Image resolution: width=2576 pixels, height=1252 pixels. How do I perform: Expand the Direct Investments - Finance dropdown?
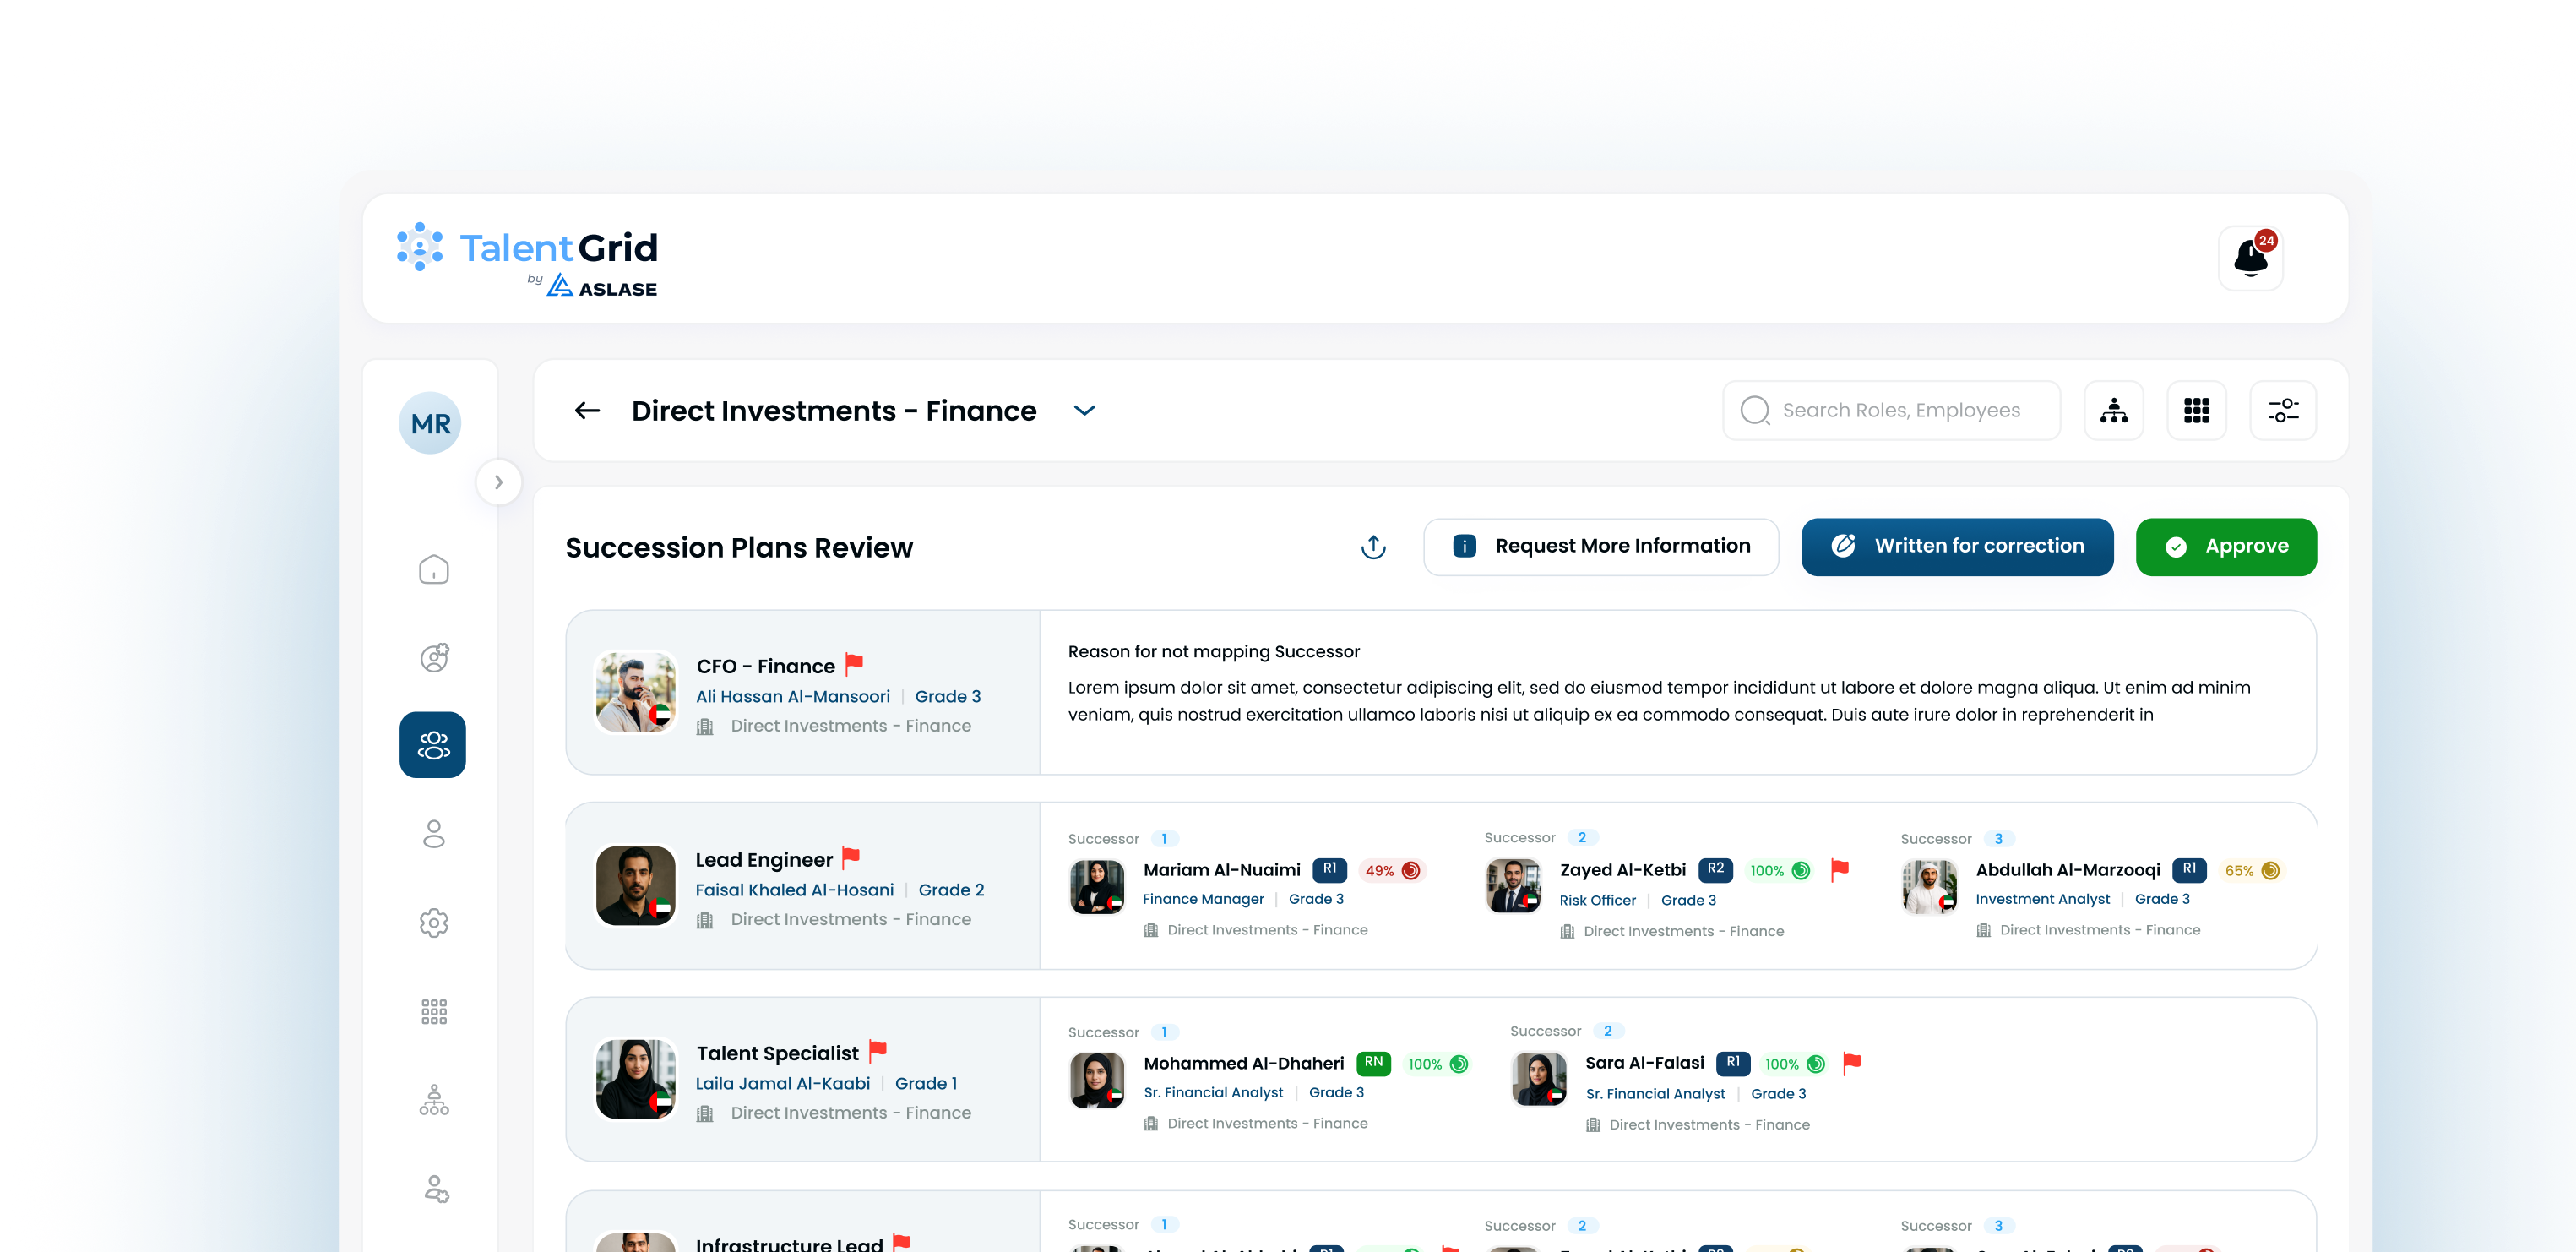click(1084, 411)
